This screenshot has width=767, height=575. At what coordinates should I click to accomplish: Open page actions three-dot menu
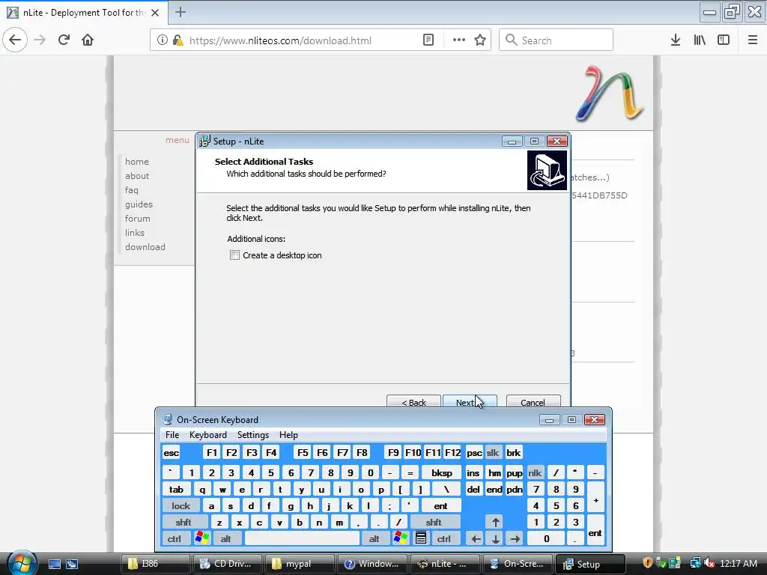[459, 40]
